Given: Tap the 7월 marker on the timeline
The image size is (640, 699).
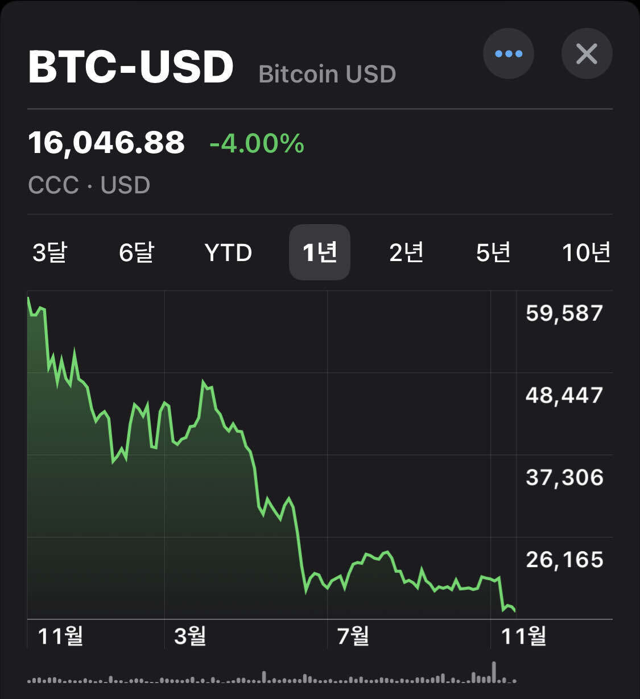Looking at the screenshot, I should click(353, 635).
